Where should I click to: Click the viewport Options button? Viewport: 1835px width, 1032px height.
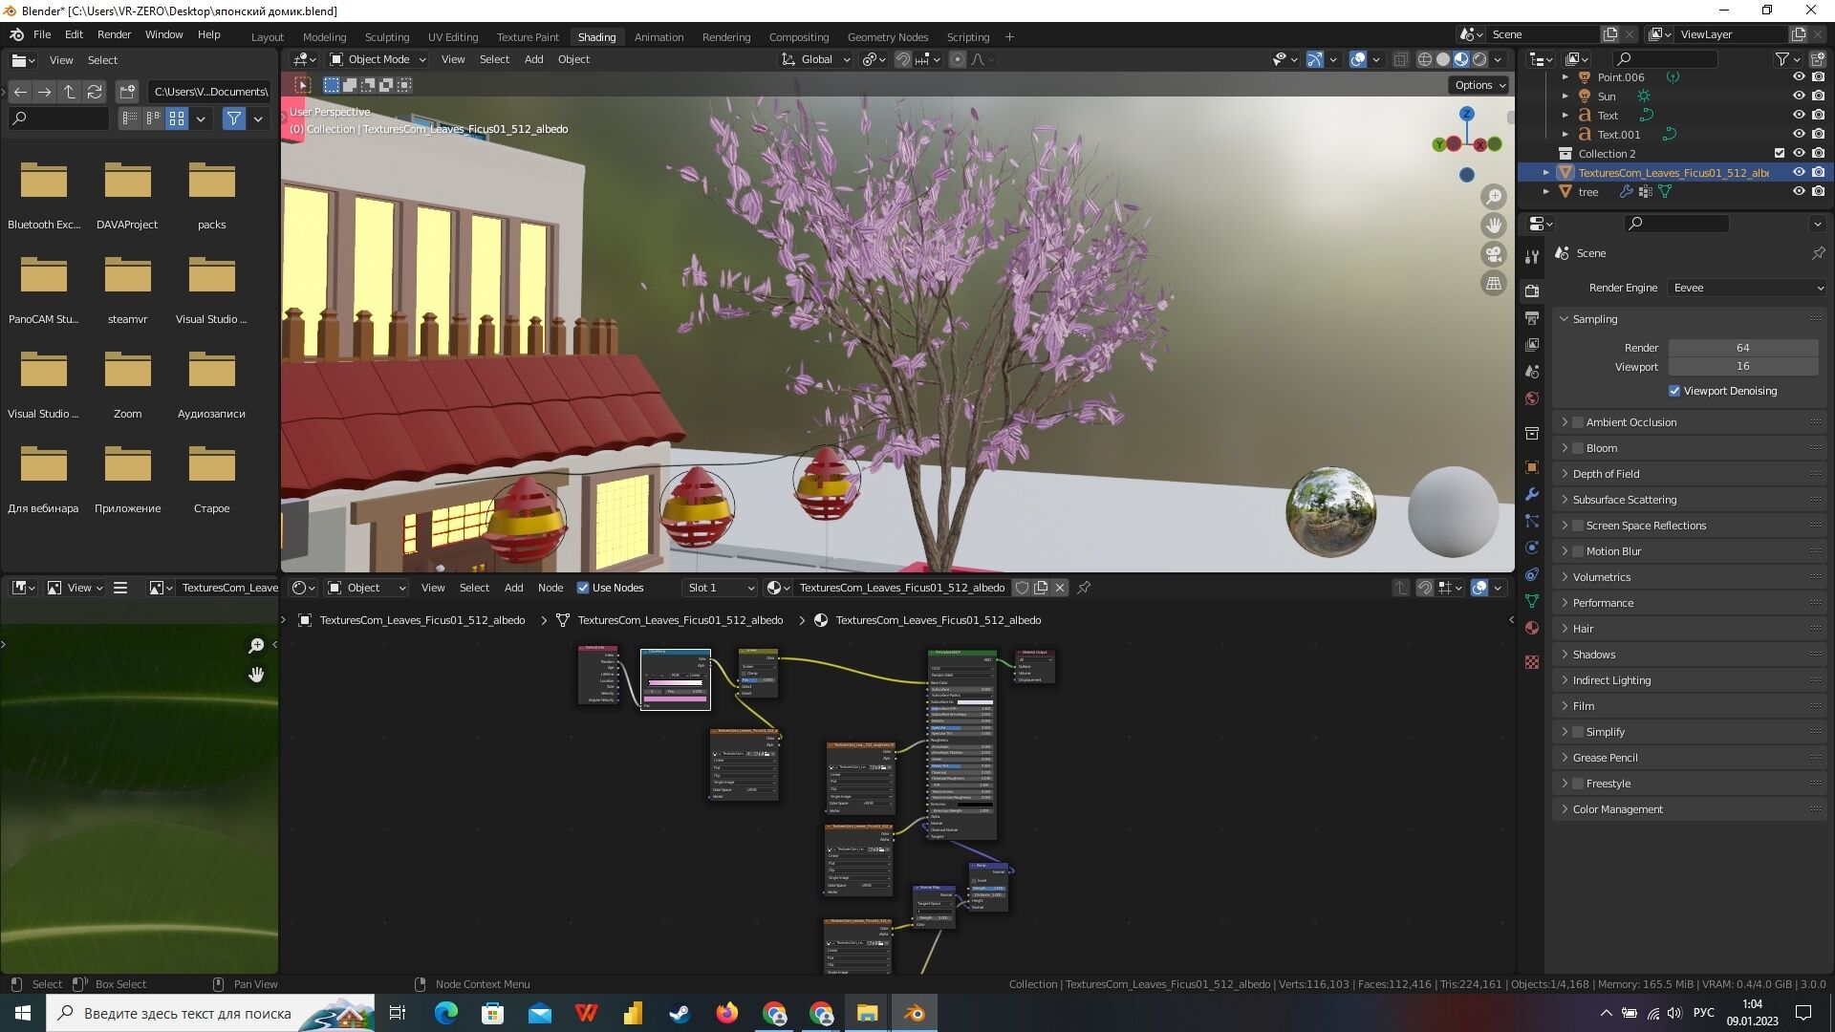click(1479, 85)
